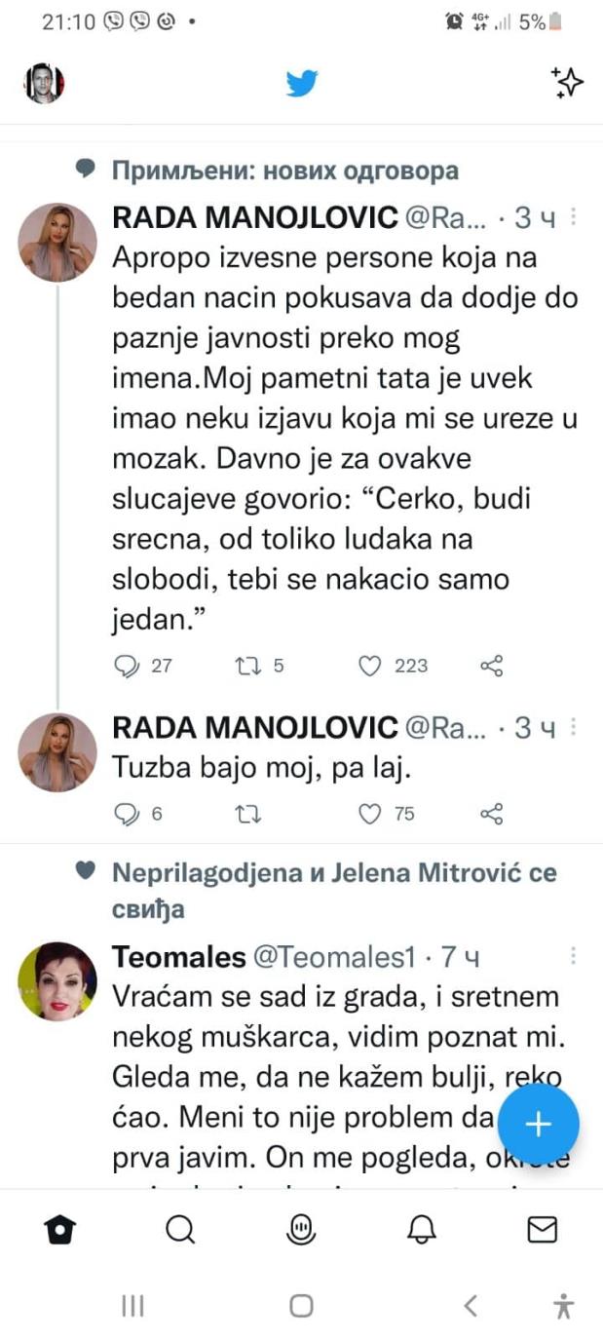The height and width of the screenshot is (1341, 603).
Task: Like the tweet with 223 likes
Action: 369,667
